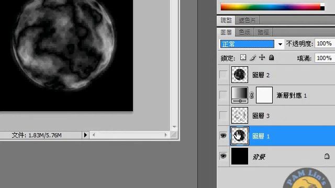Switch to the 遮色片 tab
Screen dimensions: 335x188
[x=247, y=20]
